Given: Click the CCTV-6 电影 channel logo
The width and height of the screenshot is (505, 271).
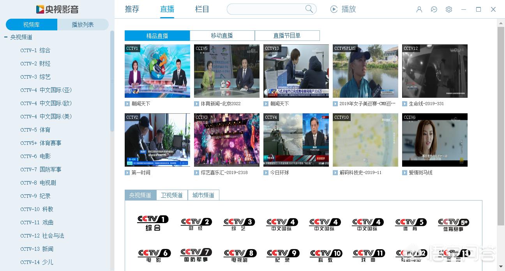Looking at the screenshot, I should tap(154, 255).
